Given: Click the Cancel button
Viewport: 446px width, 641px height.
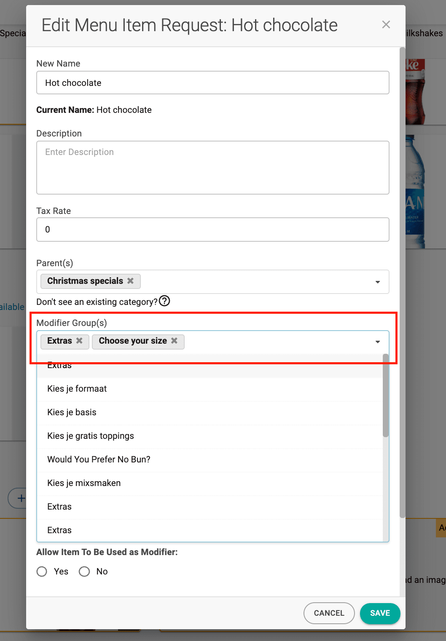Looking at the screenshot, I should (x=329, y=613).
